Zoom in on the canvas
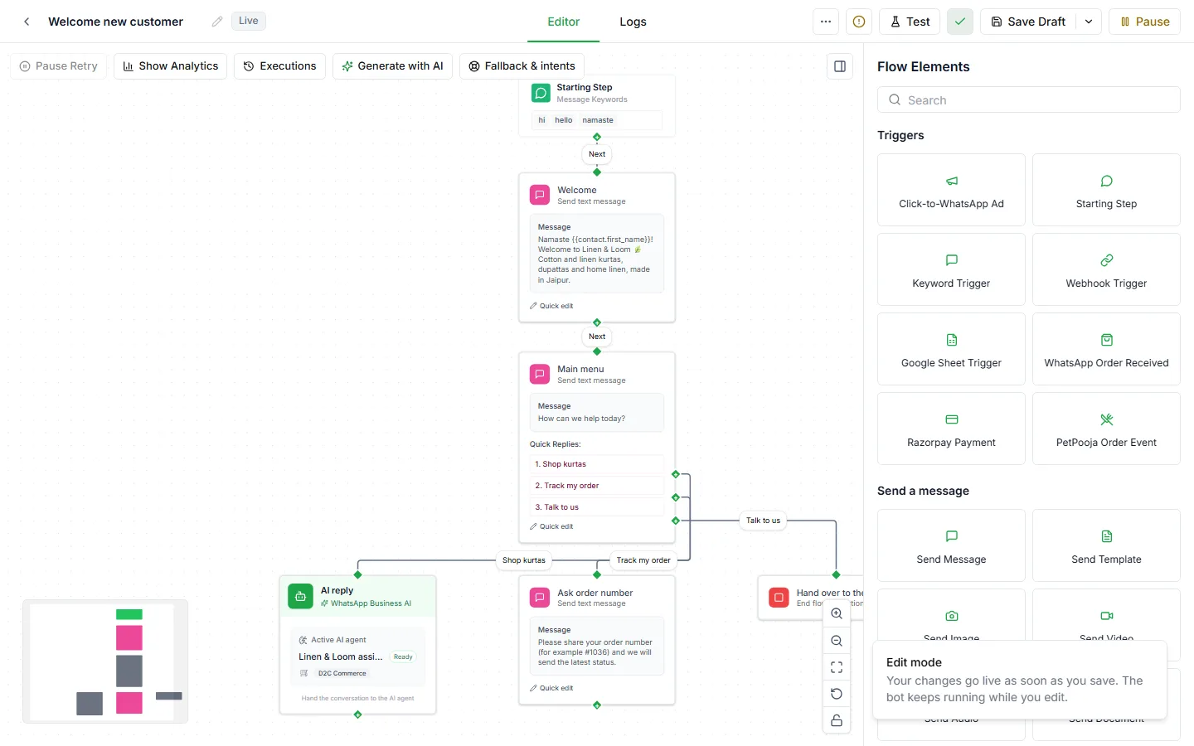 point(837,614)
